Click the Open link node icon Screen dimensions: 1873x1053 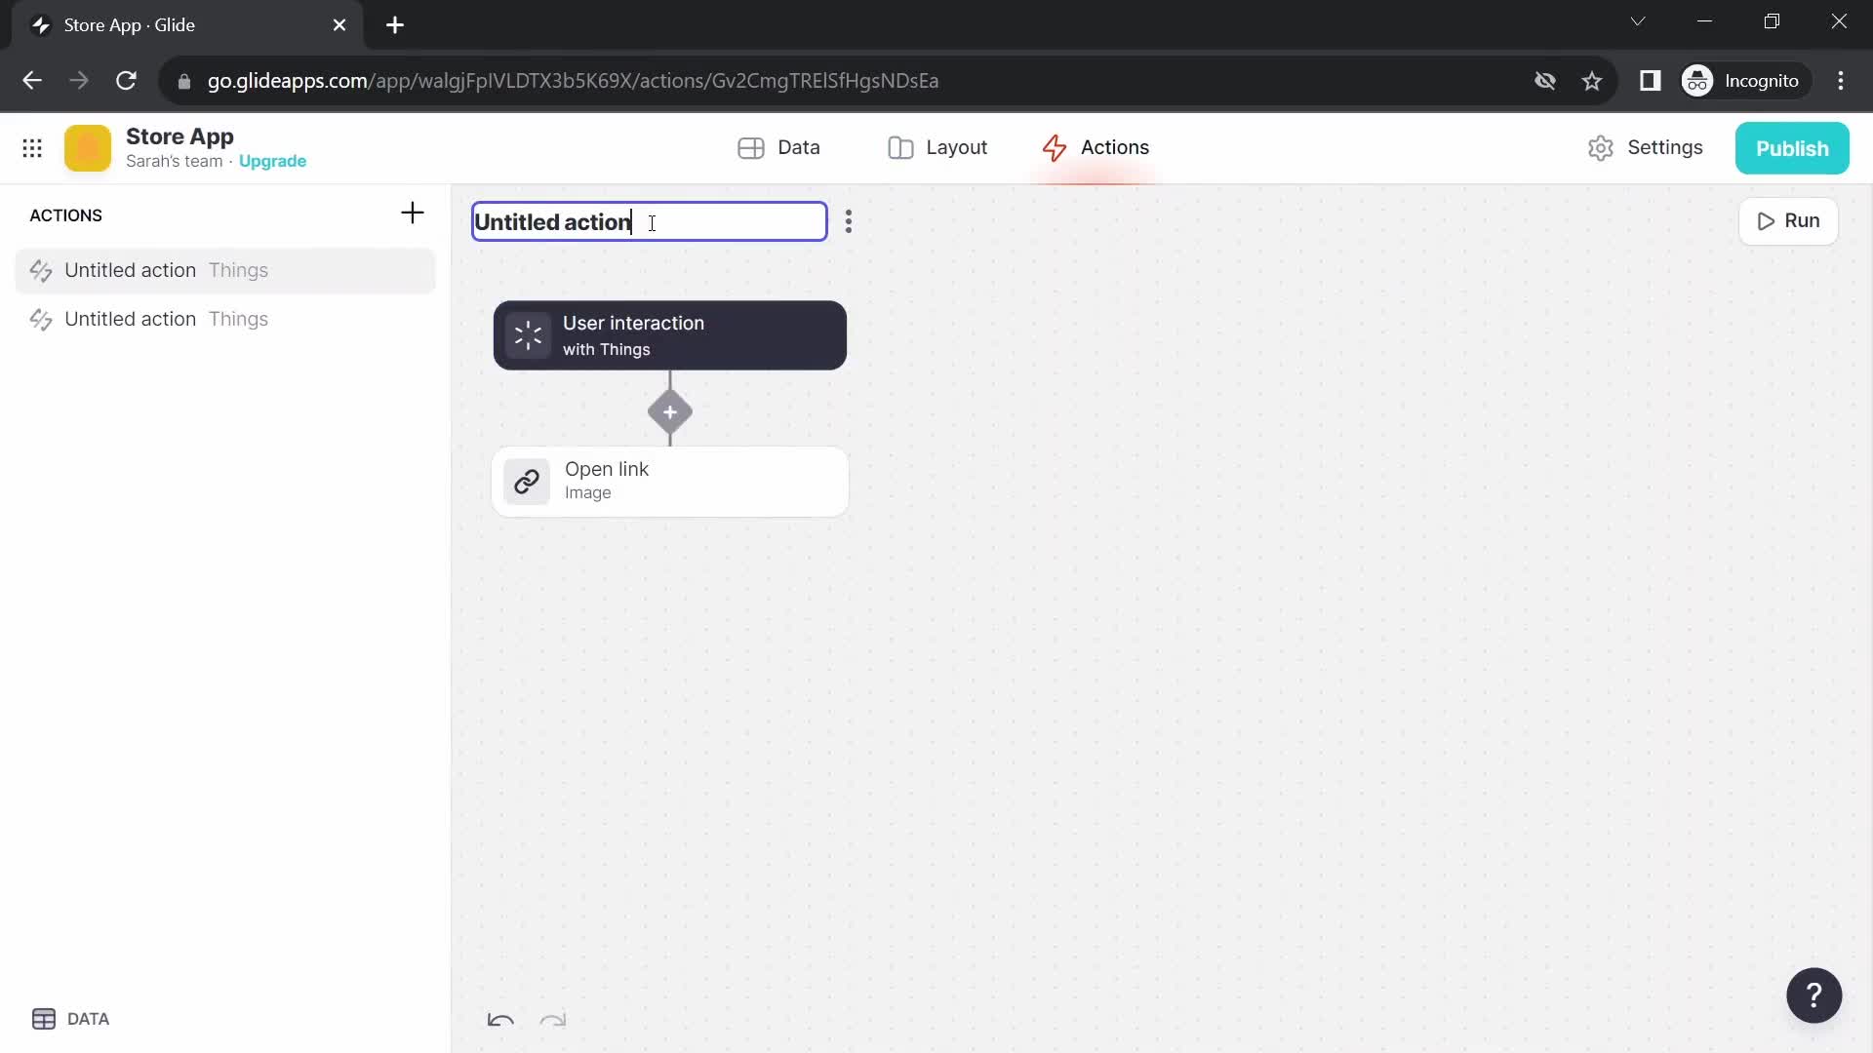(526, 481)
